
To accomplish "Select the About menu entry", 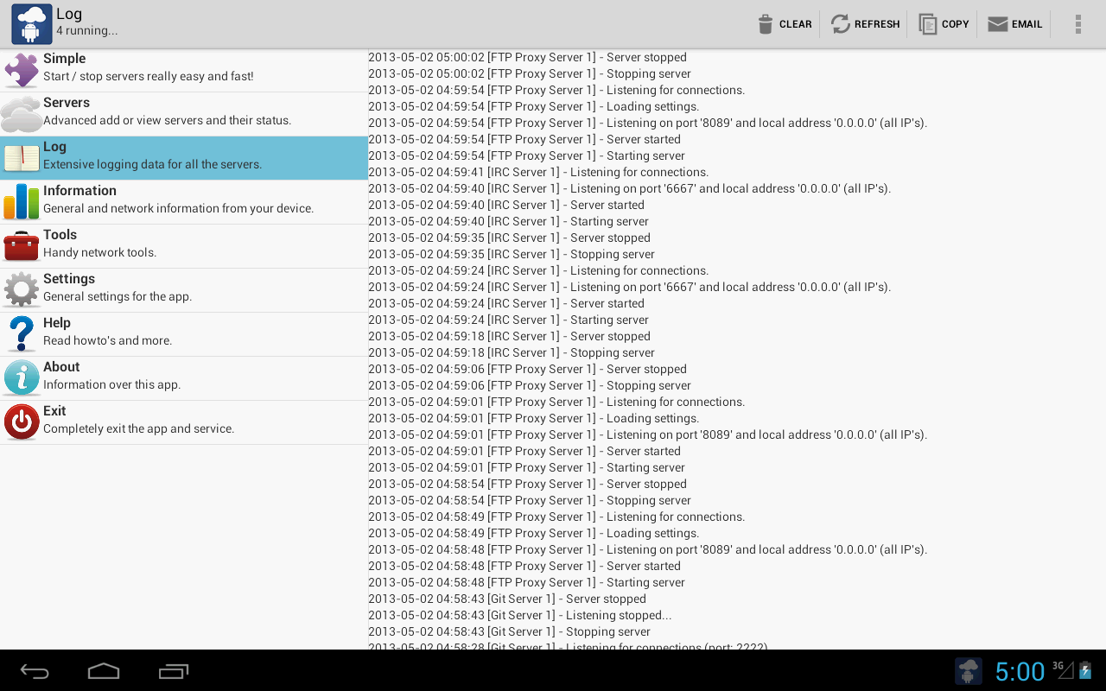I will (184, 378).
